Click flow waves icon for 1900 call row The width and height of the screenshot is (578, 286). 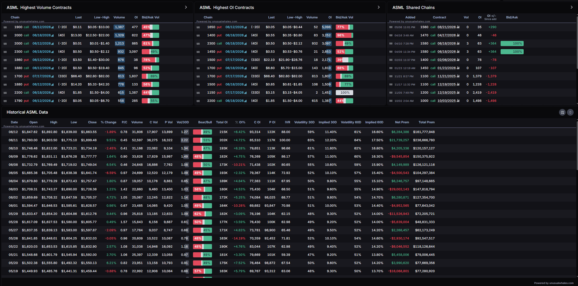pyautogui.click(x=5, y=27)
